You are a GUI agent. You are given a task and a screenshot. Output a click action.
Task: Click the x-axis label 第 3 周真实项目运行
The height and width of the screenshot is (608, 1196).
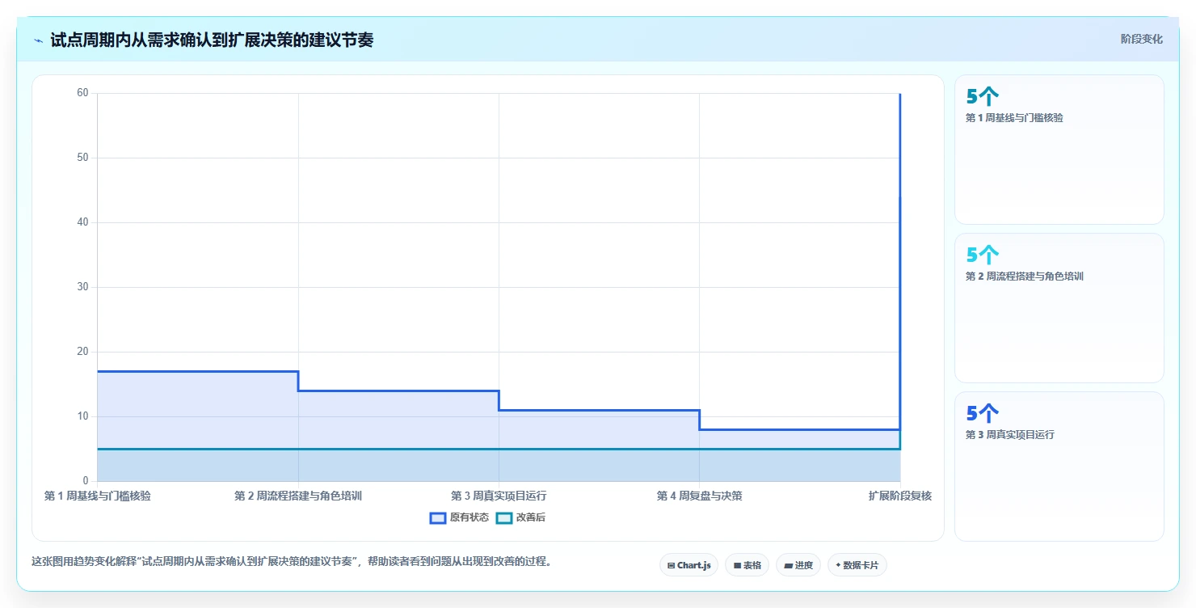(499, 496)
